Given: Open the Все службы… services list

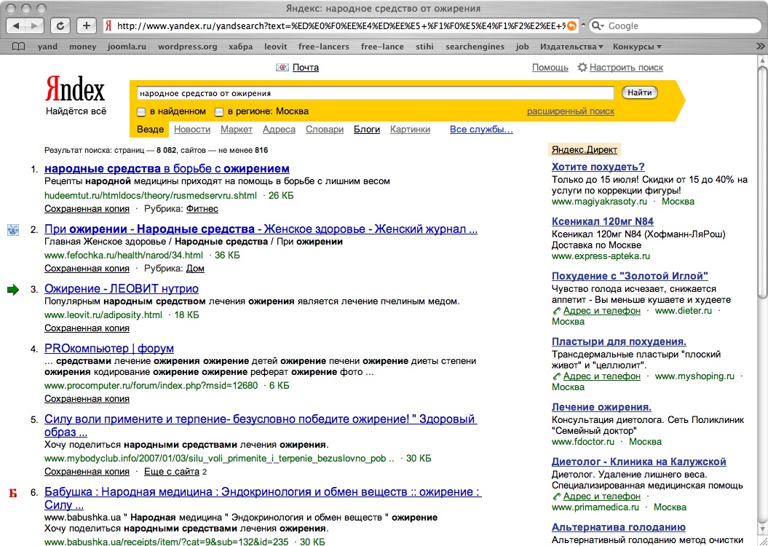Looking at the screenshot, I should [481, 130].
